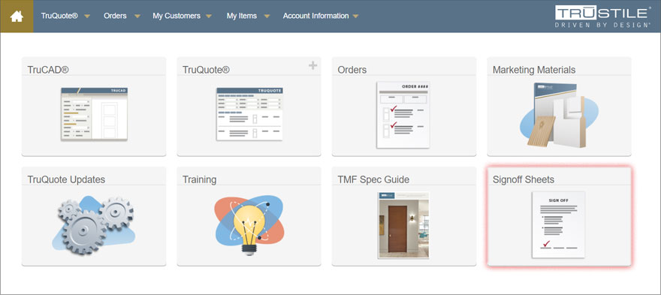Expand the My Items menu arrow
661x295 pixels.
267,17
